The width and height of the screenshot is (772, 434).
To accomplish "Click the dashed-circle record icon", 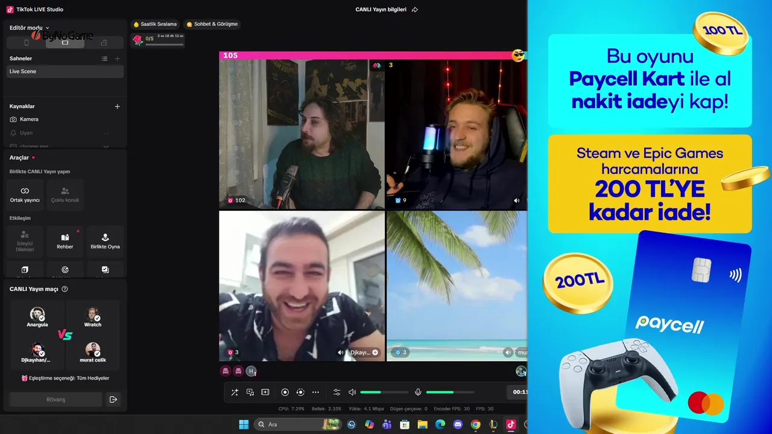I will click(300, 392).
